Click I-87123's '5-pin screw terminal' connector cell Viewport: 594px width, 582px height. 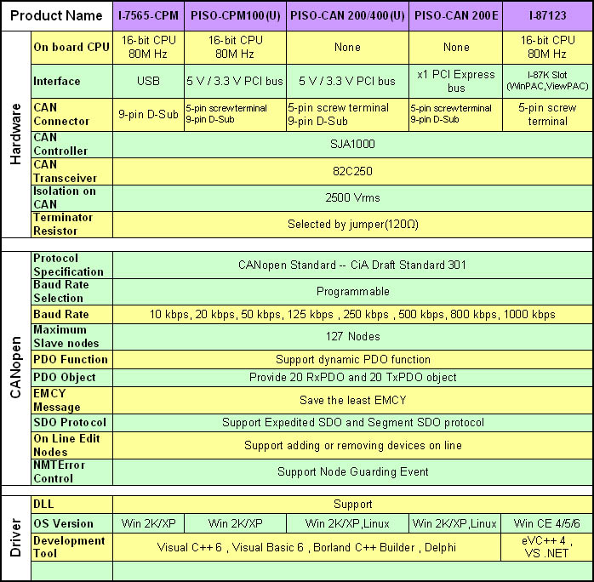tap(547, 115)
